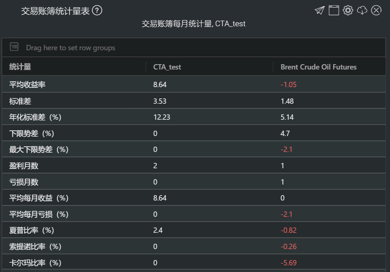Click the 年化标准差 (%) row
390x272 pixels.
tap(35, 117)
